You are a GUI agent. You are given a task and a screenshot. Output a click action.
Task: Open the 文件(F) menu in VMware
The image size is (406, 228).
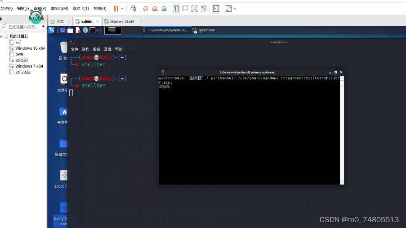[x=6, y=9]
